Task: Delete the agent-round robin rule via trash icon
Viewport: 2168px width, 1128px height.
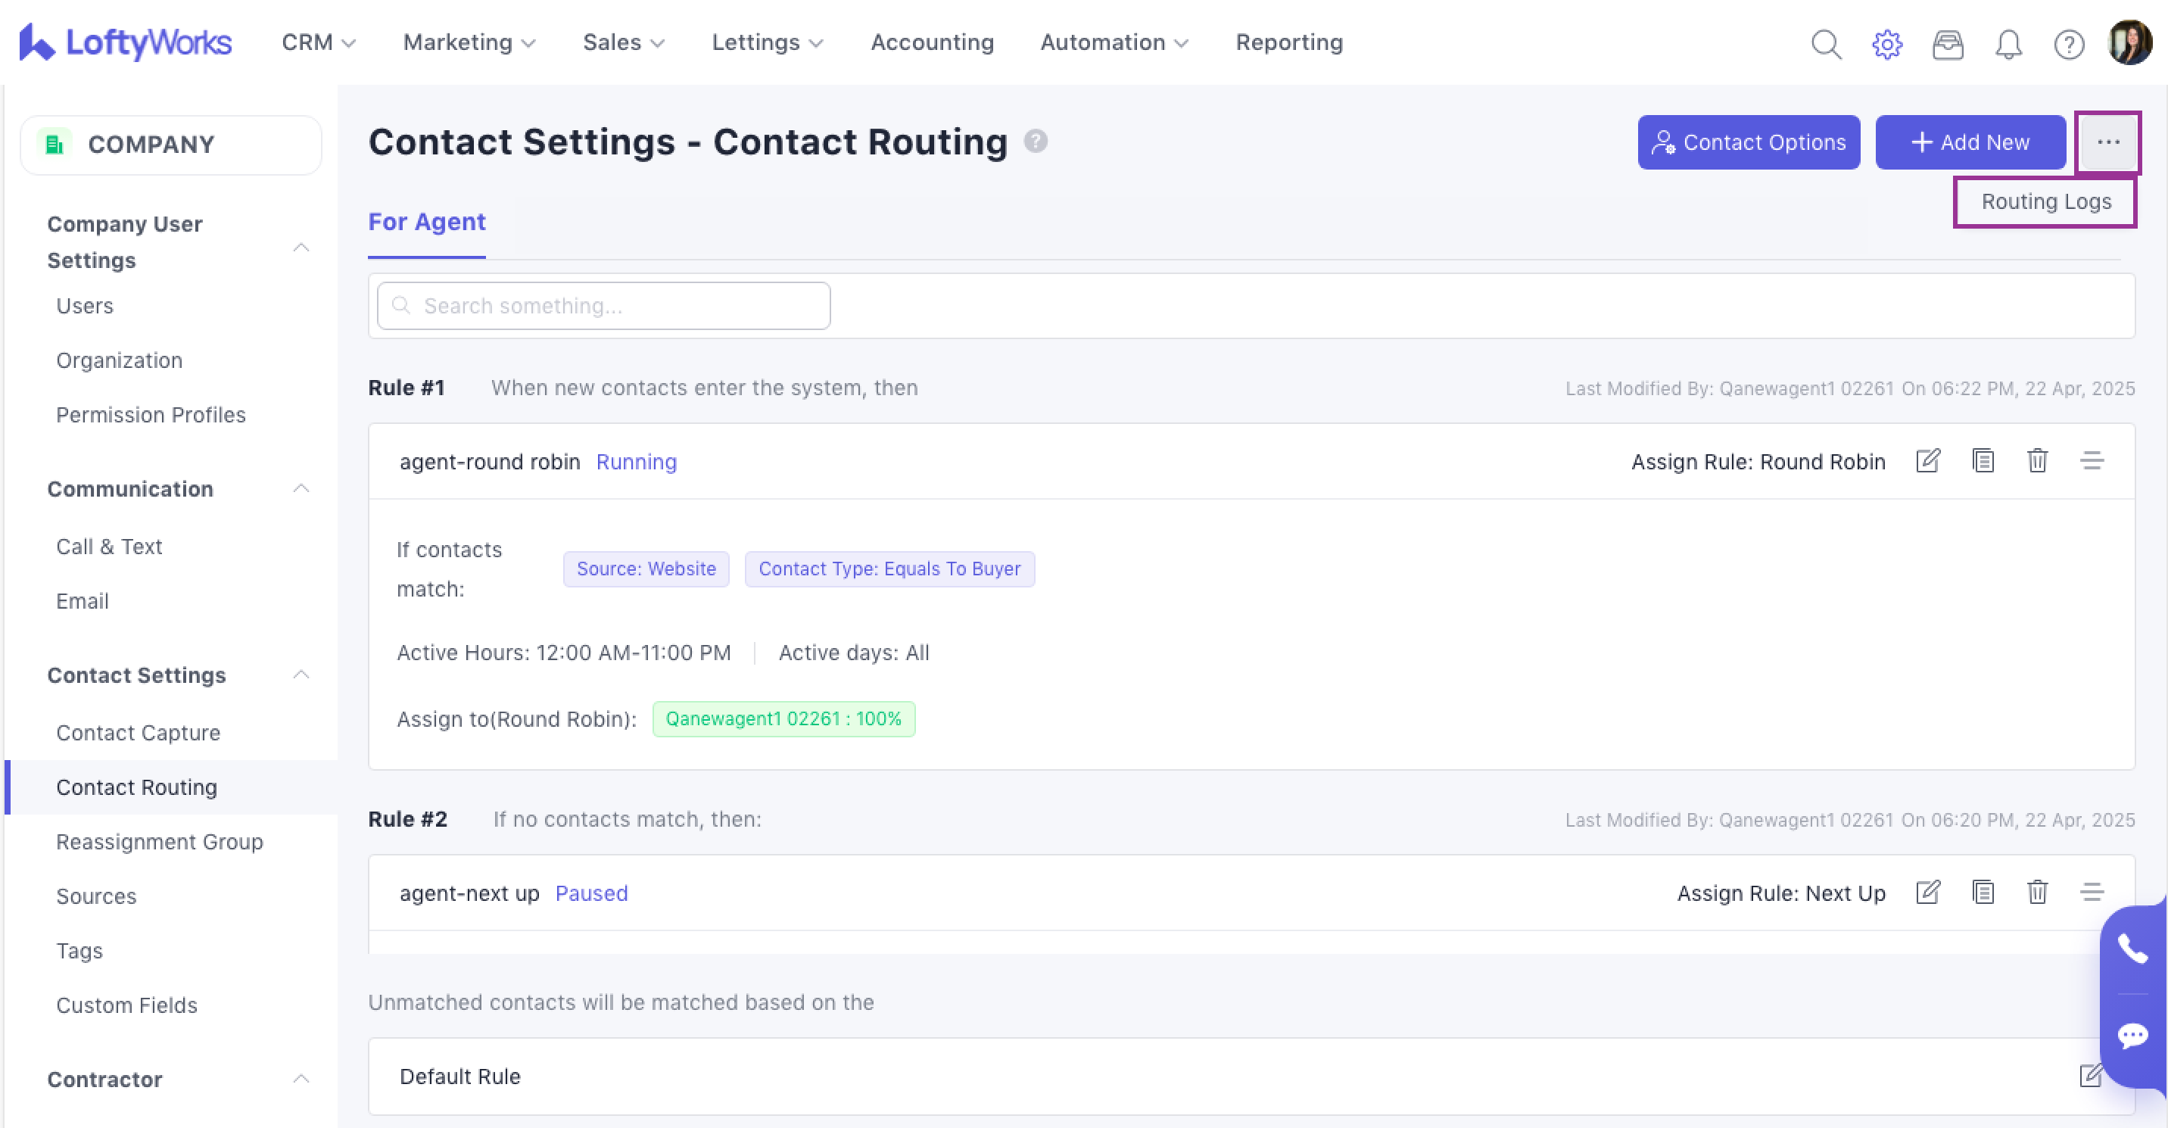Action: click(x=2037, y=461)
